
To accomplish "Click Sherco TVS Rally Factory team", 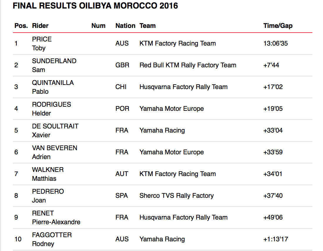I will 176,196.
